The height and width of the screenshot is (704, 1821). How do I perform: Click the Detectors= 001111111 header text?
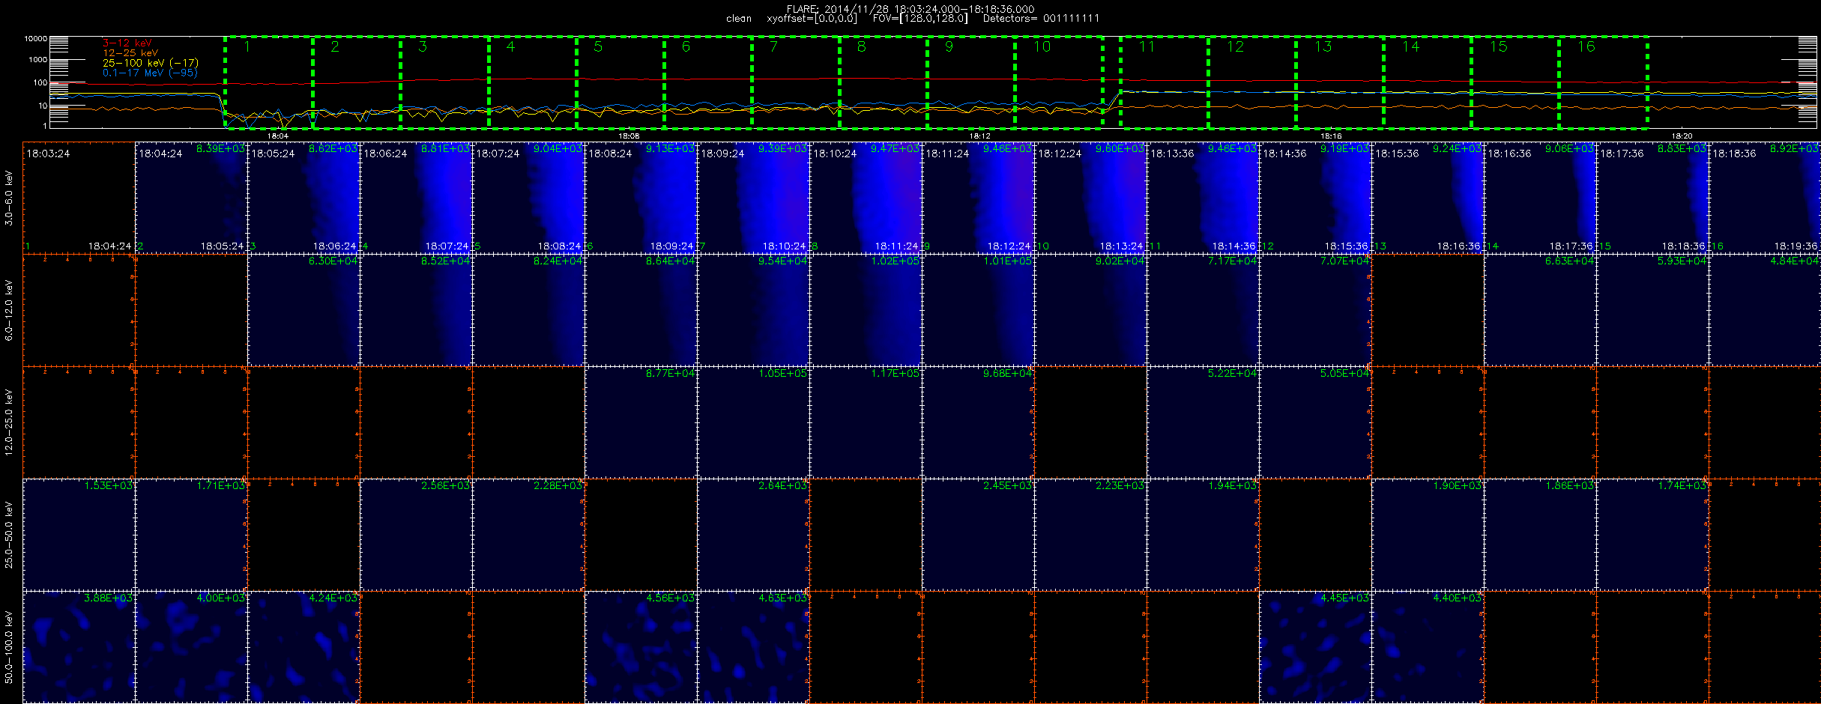pyautogui.click(x=1041, y=19)
